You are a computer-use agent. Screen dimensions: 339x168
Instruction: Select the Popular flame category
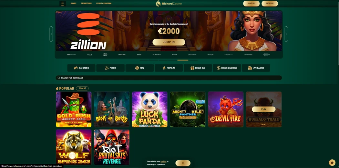(x=169, y=68)
